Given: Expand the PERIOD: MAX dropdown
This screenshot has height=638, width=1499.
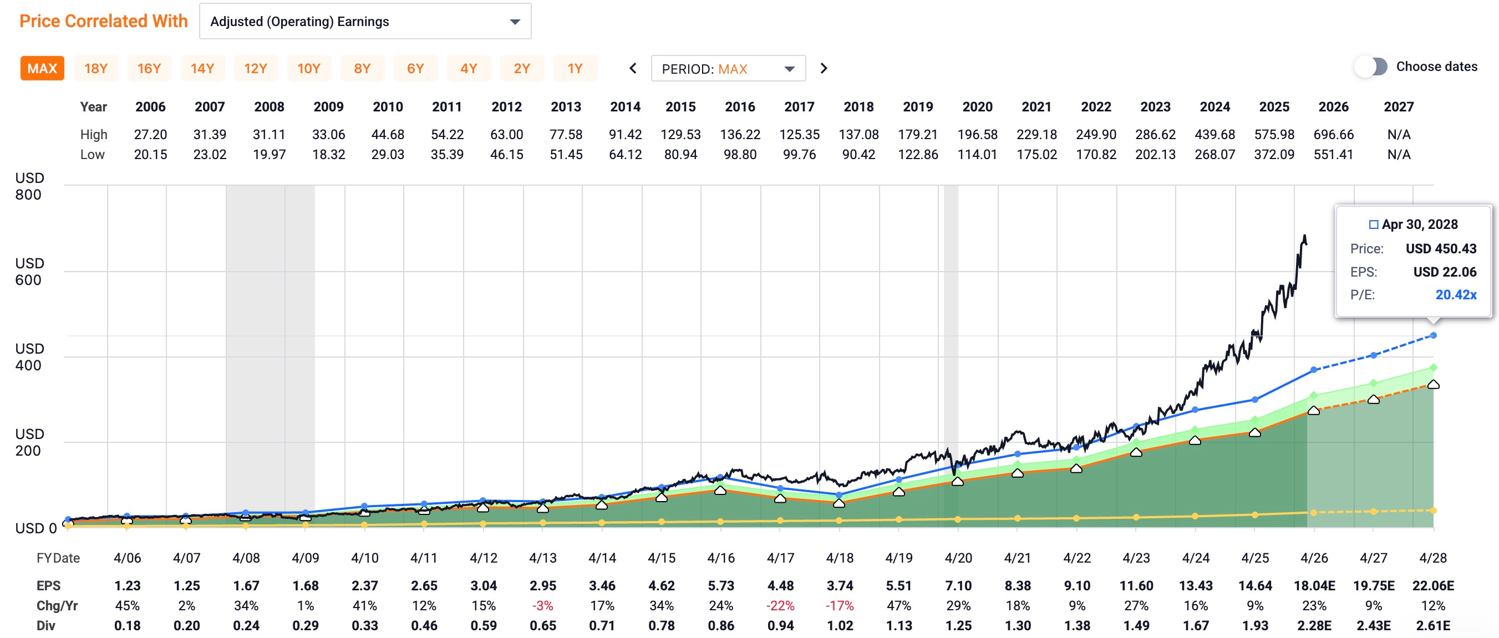Looking at the screenshot, I should pos(728,69).
